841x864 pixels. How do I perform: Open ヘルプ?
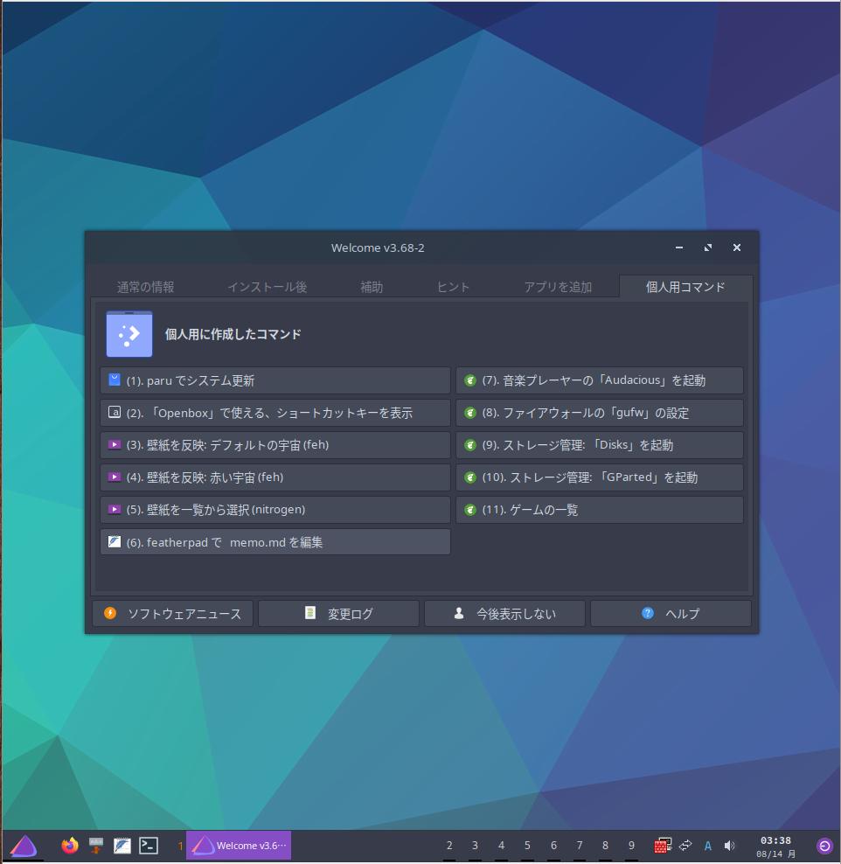pos(671,613)
